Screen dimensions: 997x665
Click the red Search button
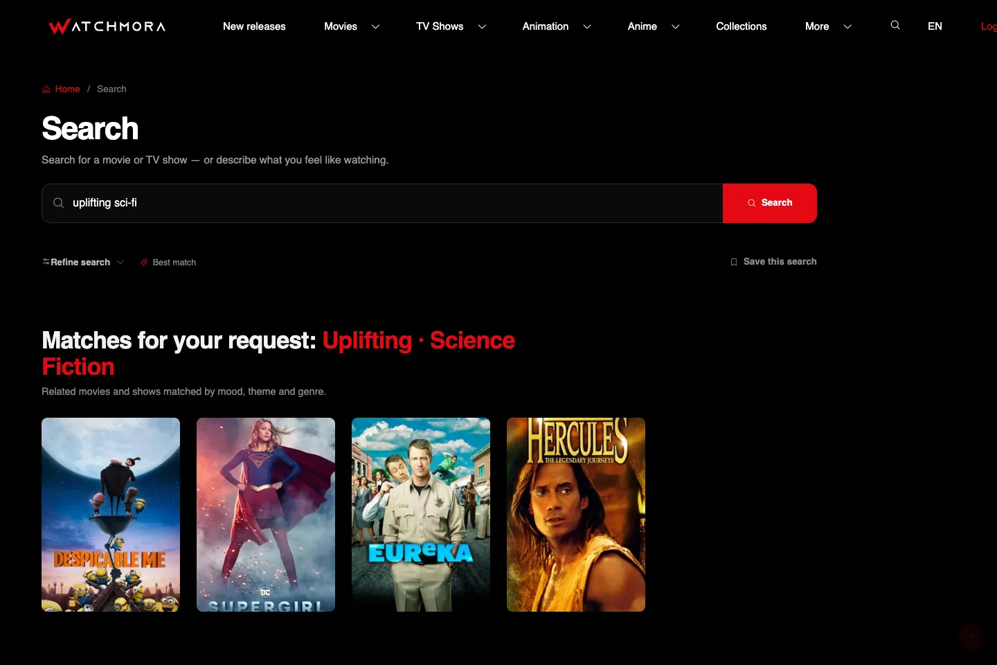(x=770, y=203)
